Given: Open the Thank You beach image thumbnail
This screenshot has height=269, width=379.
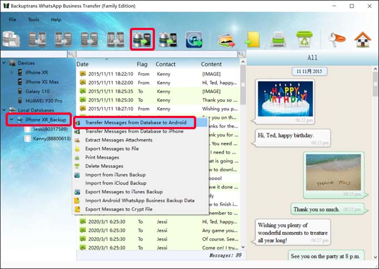Looking at the screenshot, I should (333, 173).
